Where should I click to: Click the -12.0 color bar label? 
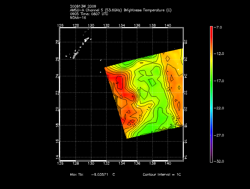coord(219,54)
